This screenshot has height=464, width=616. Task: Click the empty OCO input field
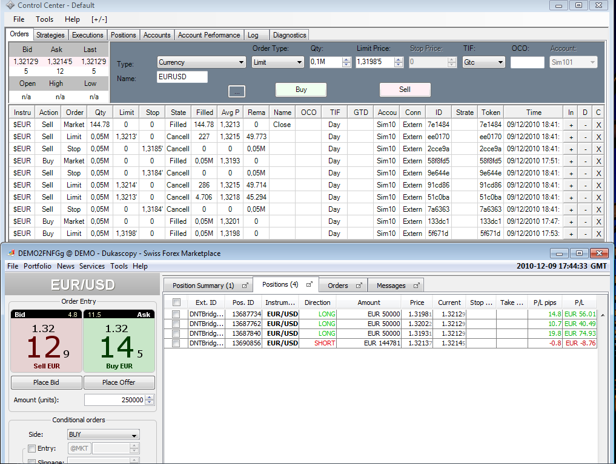pos(527,62)
